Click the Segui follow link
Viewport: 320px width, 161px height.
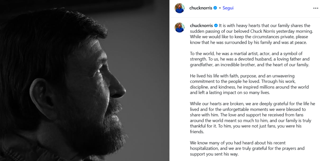[228, 8]
